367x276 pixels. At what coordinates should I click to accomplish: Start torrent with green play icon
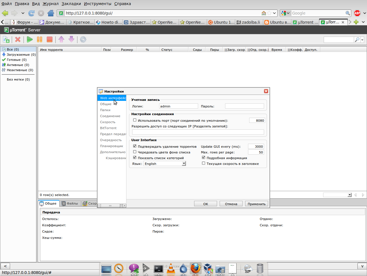click(x=30, y=39)
